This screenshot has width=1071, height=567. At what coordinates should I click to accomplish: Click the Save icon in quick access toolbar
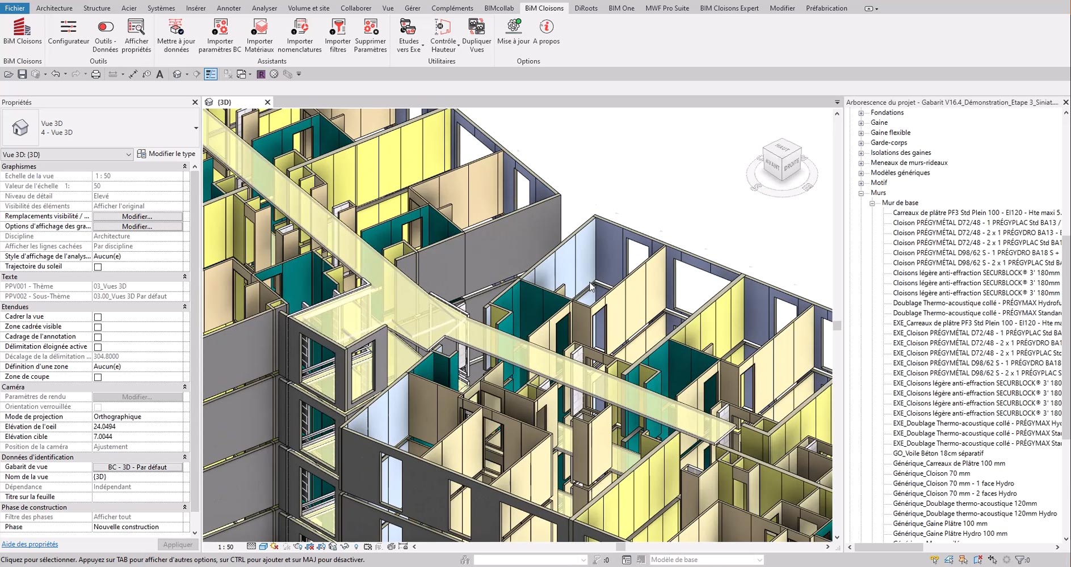pyautogui.click(x=22, y=74)
